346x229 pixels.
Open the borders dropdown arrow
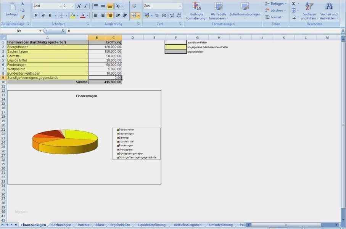(66, 15)
